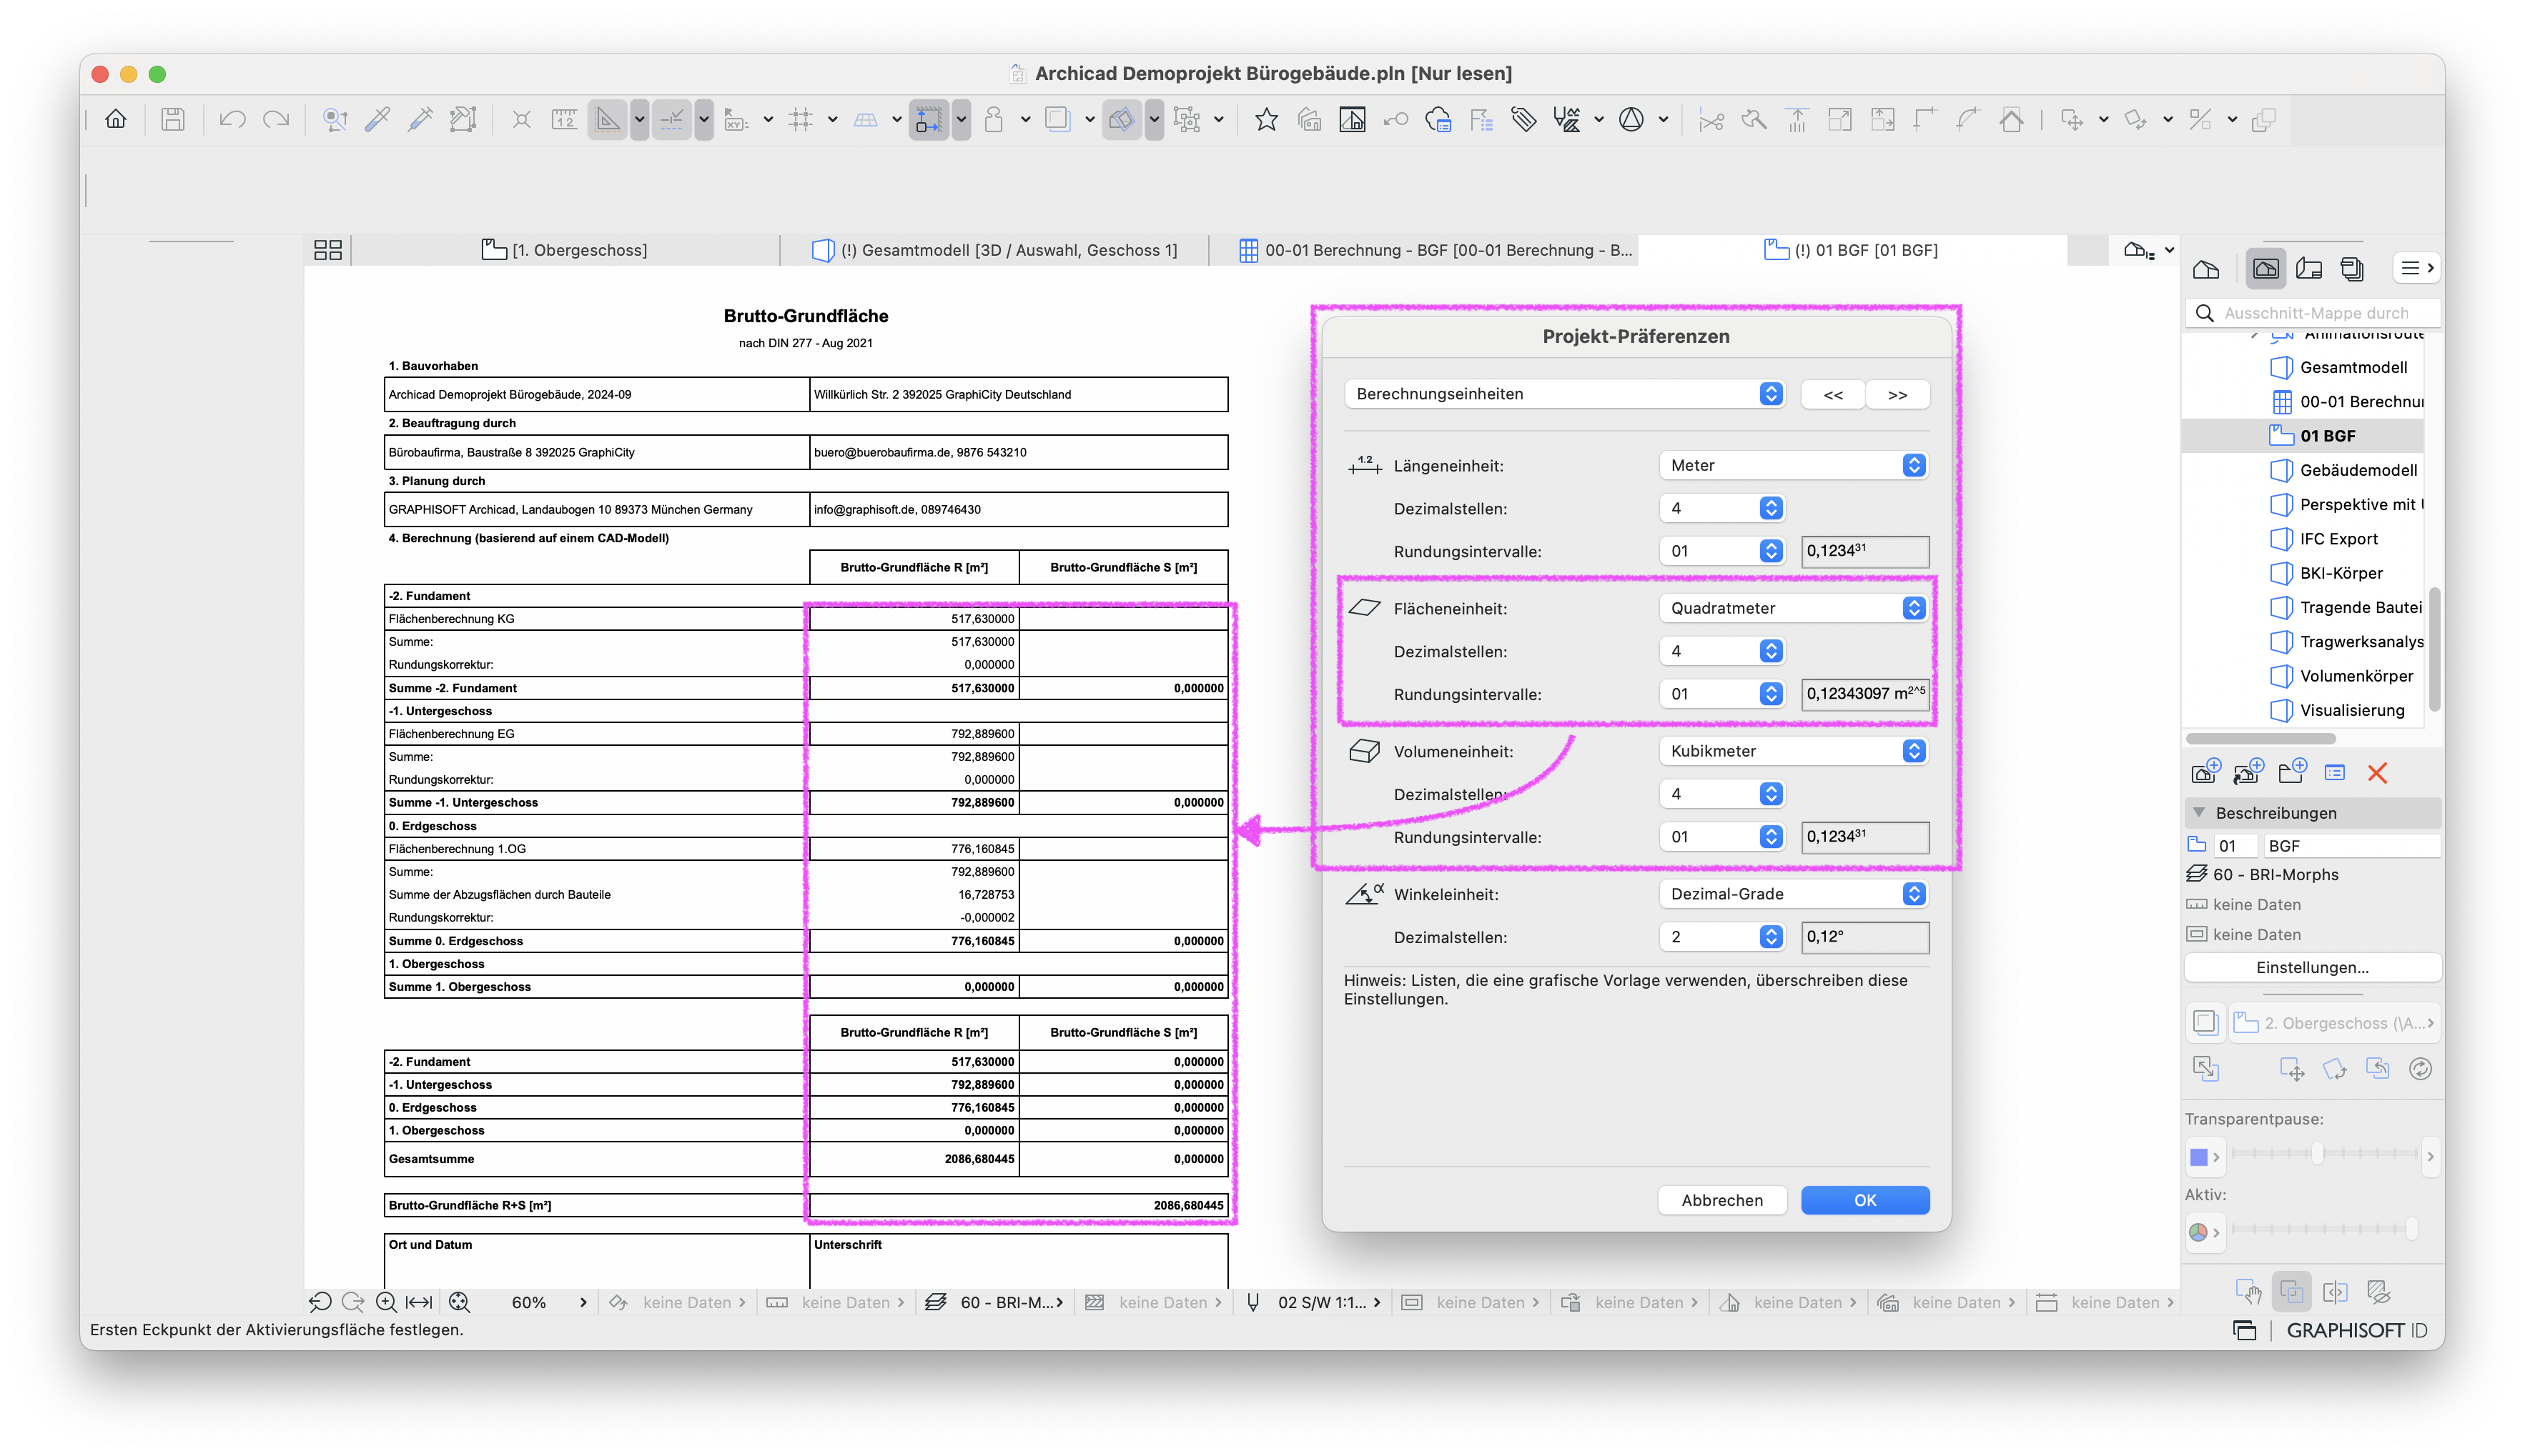Click the tab overview grid icon
Viewport: 2525px width, 1456px height.
point(328,250)
